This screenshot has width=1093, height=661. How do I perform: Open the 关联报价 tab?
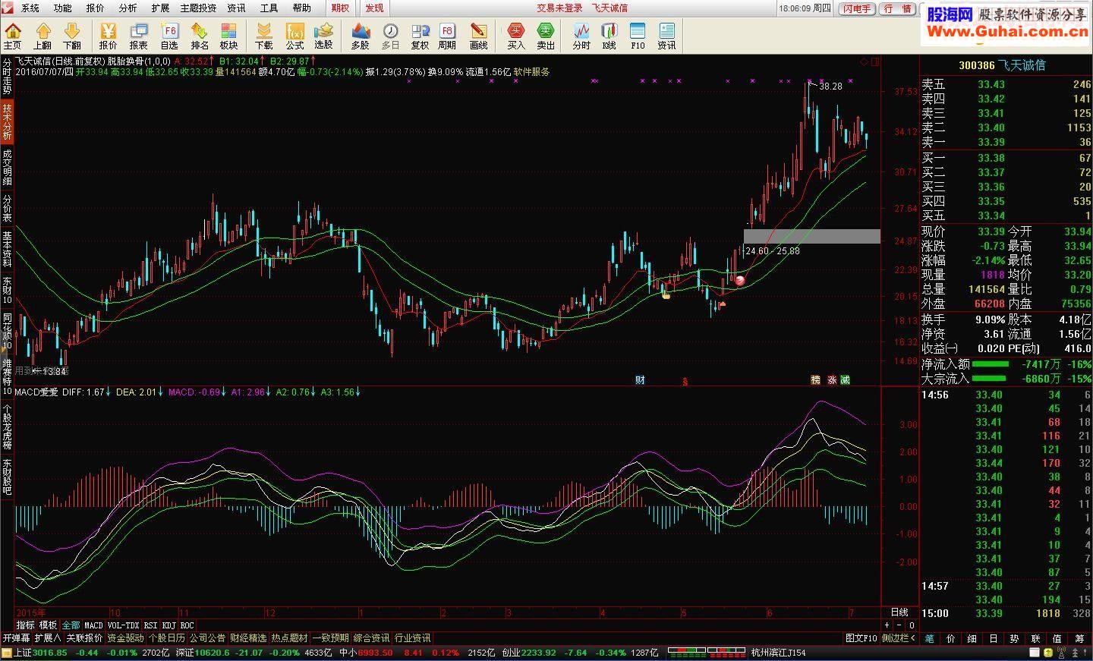coord(83,638)
